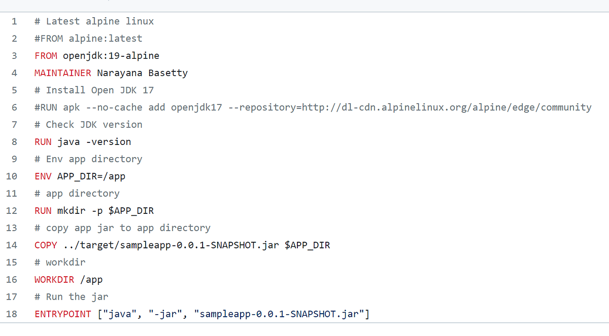This screenshot has width=609, height=336.
Task: Select the ENTRYPOINT keyword on line 18
Action: pos(62,314)
